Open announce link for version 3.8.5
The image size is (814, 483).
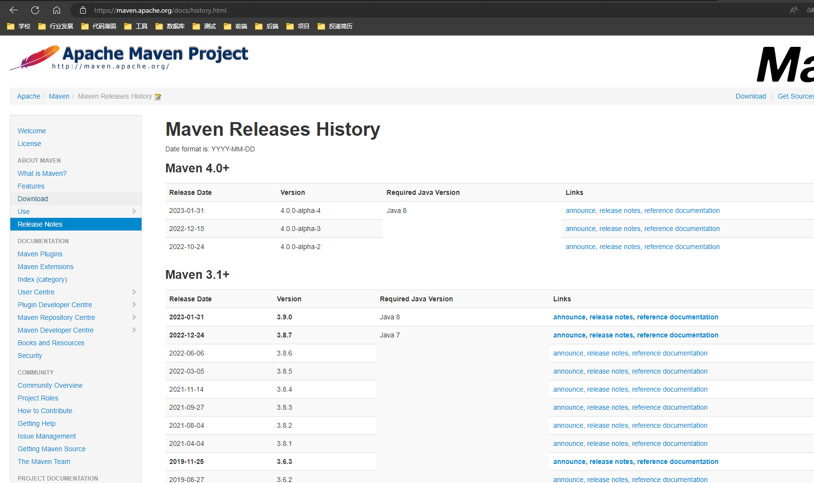point(568,371)
